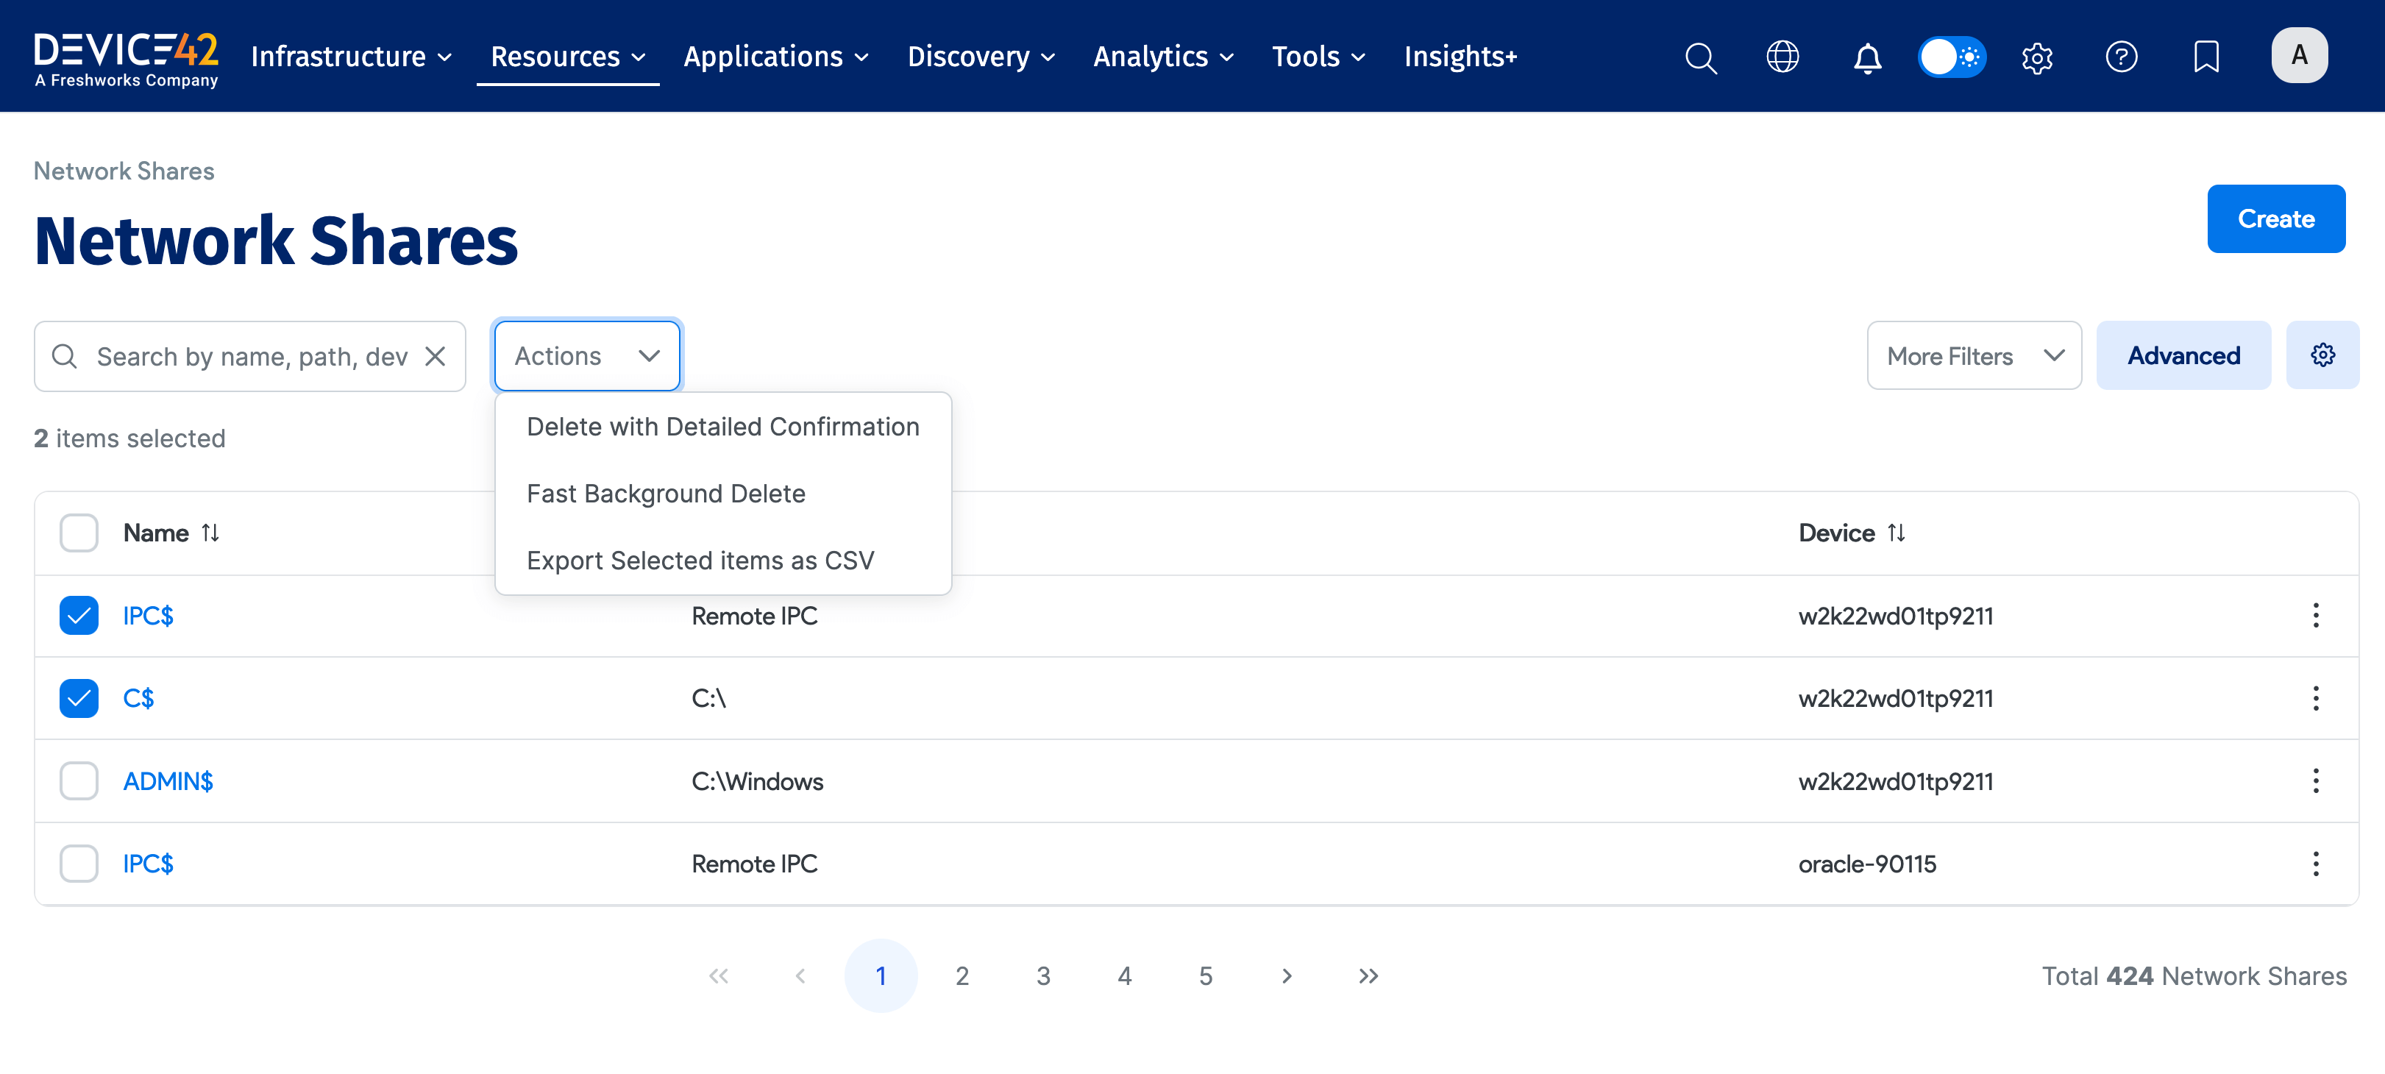Click the bookmark icon in header
This screenshot has width=2385, height=1074.
(x=2206, y=57)
